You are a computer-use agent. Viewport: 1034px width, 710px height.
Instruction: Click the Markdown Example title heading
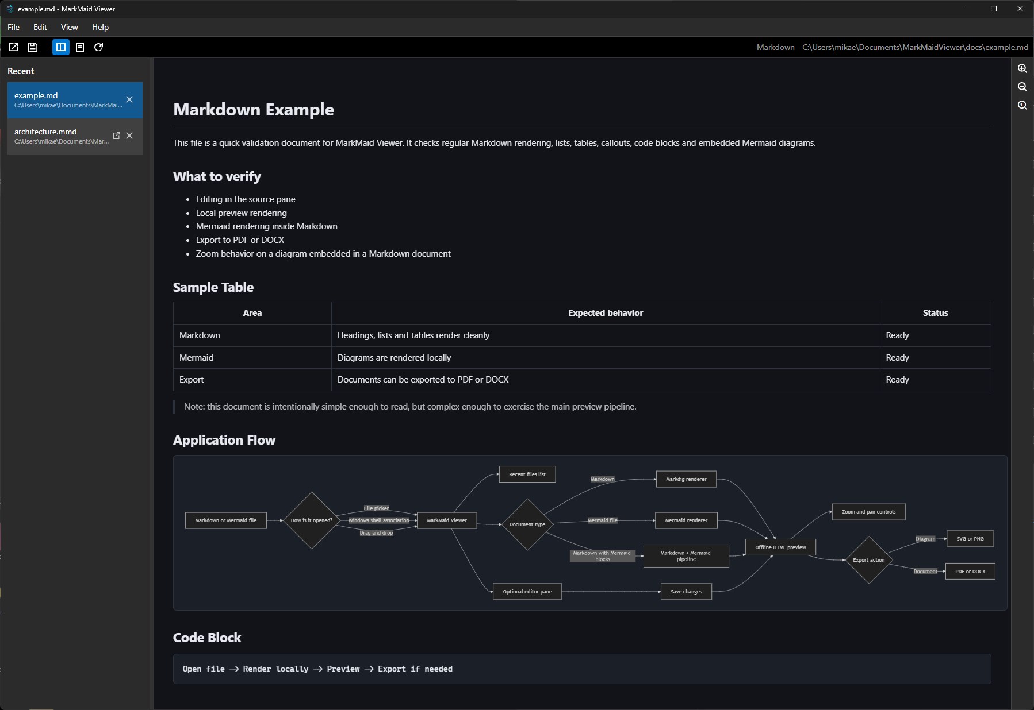[x=254, y=110]
